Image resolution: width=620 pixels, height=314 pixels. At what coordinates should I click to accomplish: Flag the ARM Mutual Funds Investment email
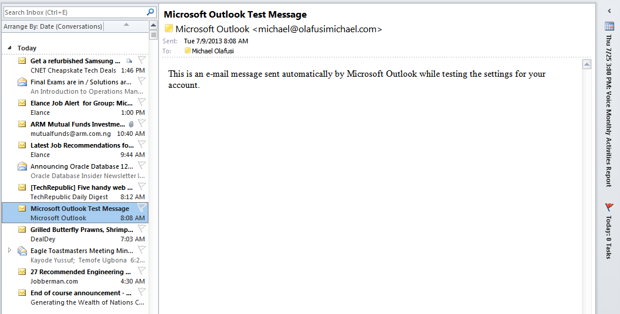tap(141, 123)
